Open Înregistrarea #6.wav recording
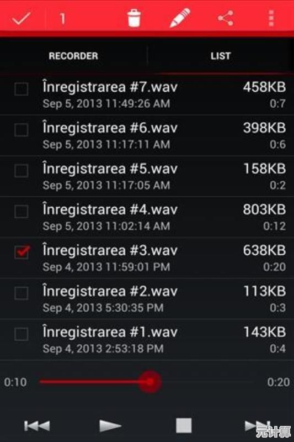 click(x=147, y=135)
